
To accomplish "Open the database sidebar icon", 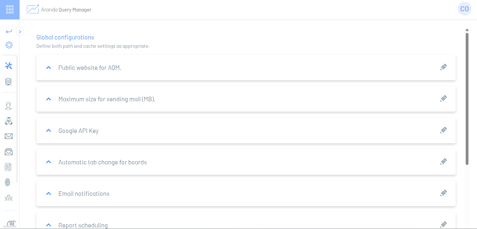I will coord(9,82).
